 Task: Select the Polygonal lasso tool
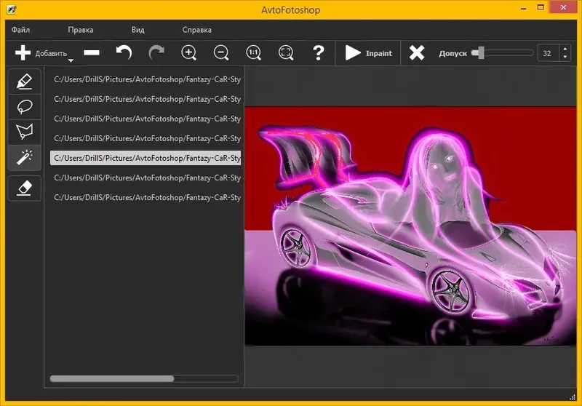(25, 132)
